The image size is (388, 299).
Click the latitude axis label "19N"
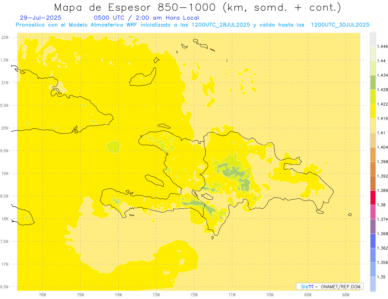pyautogui.click(x=5, y=173)
